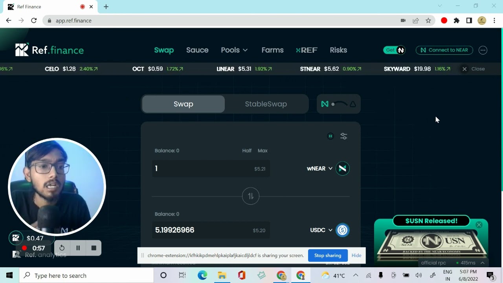The image size is (503, 283).
Task: Close the price ticker bar
Action: point(474,69)
